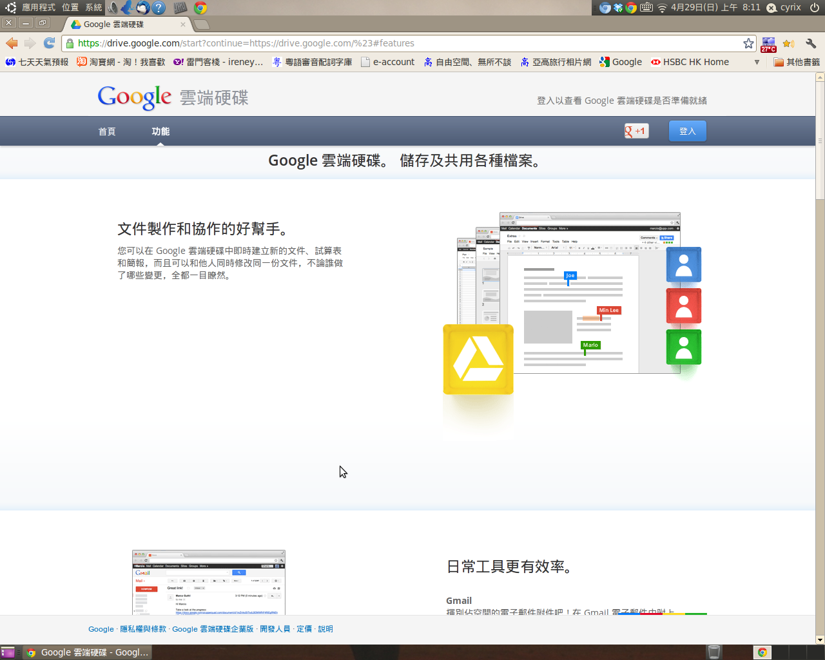Click the browser back arrow
Viewport: 825px width, 660px height.
[x=12, y=43]
